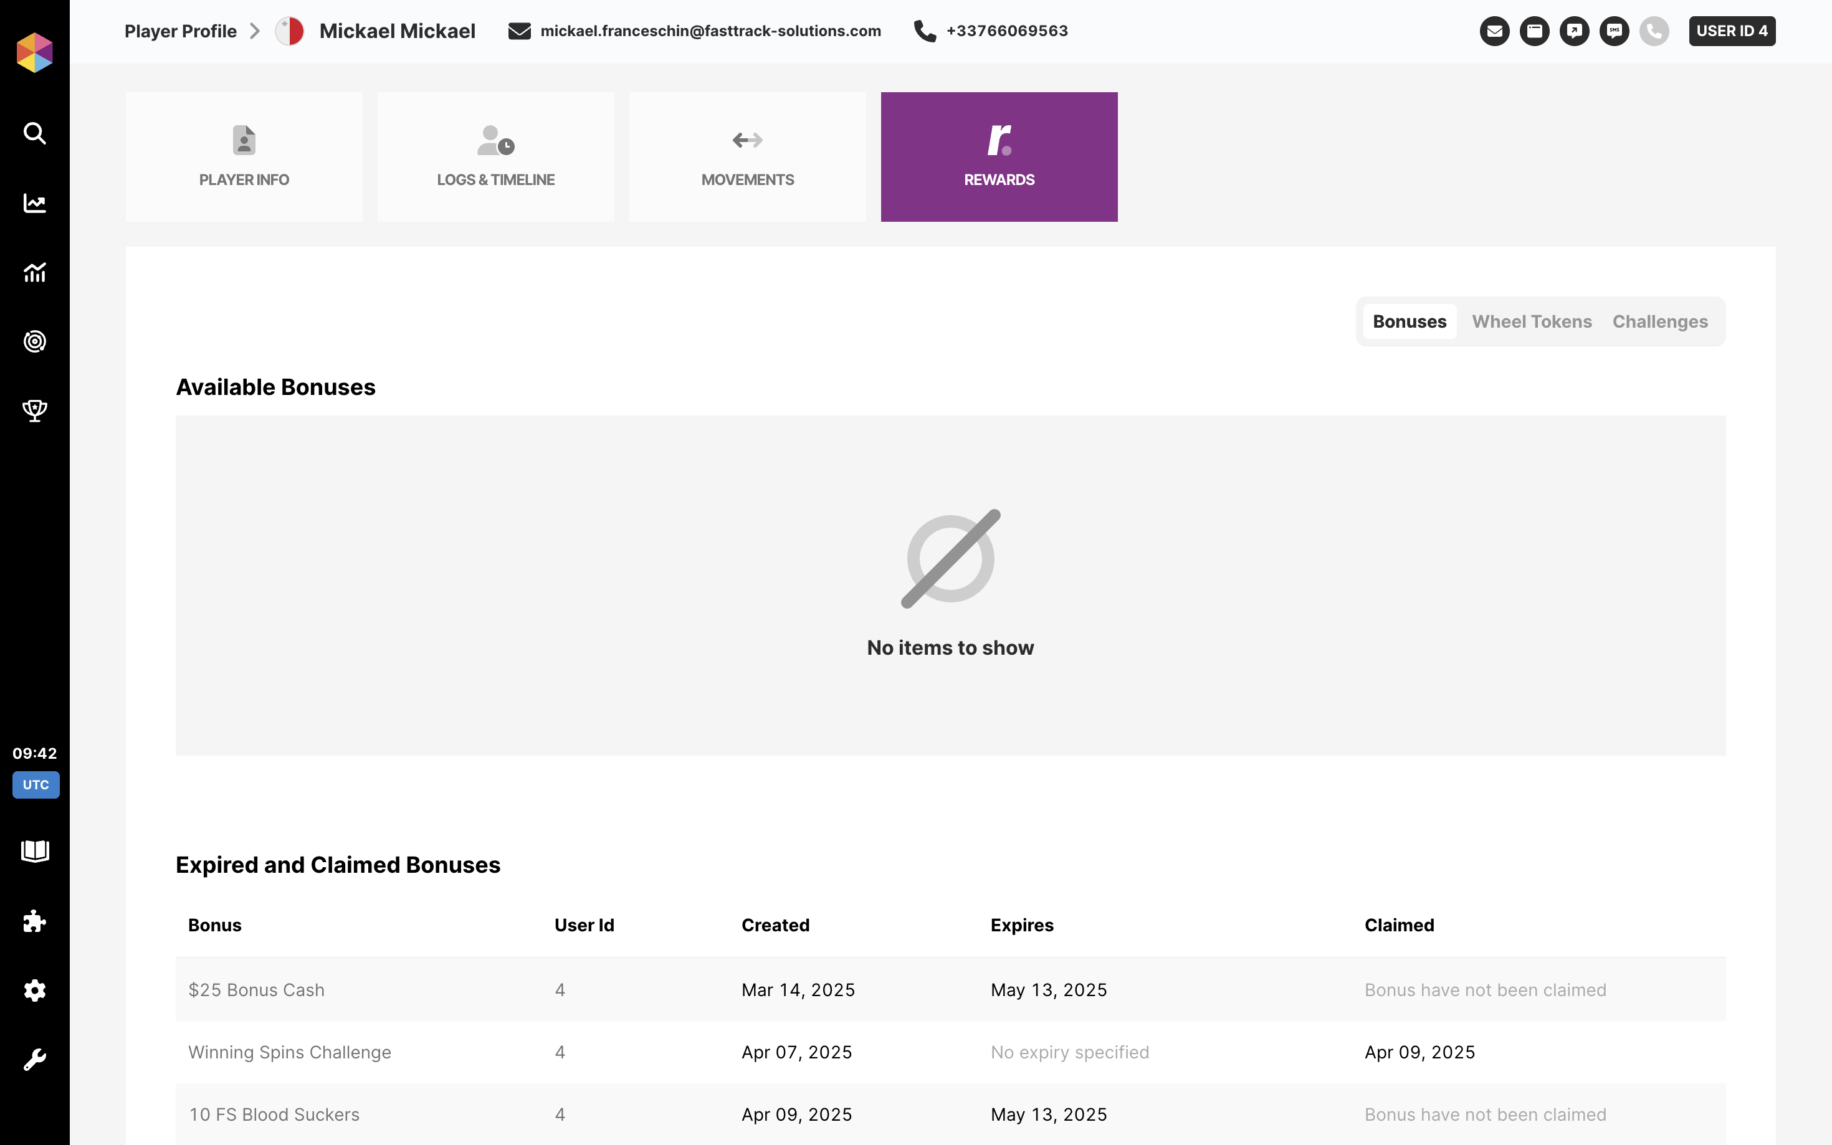Open the Player Info tab
The image size is (1832, 1145).
pos(244,157)
